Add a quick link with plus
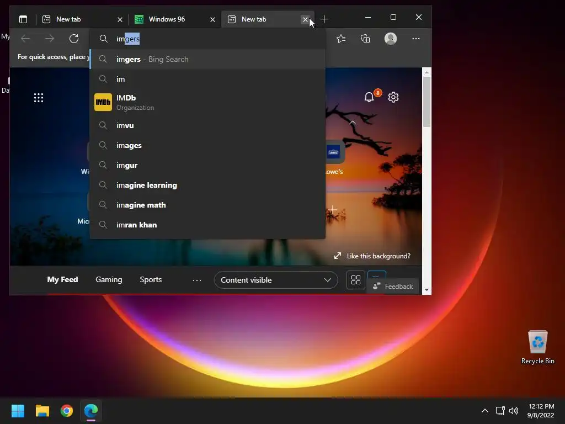The width and height of the screenshot is (565, 424). pyautogui.click(x=333, y=209)
